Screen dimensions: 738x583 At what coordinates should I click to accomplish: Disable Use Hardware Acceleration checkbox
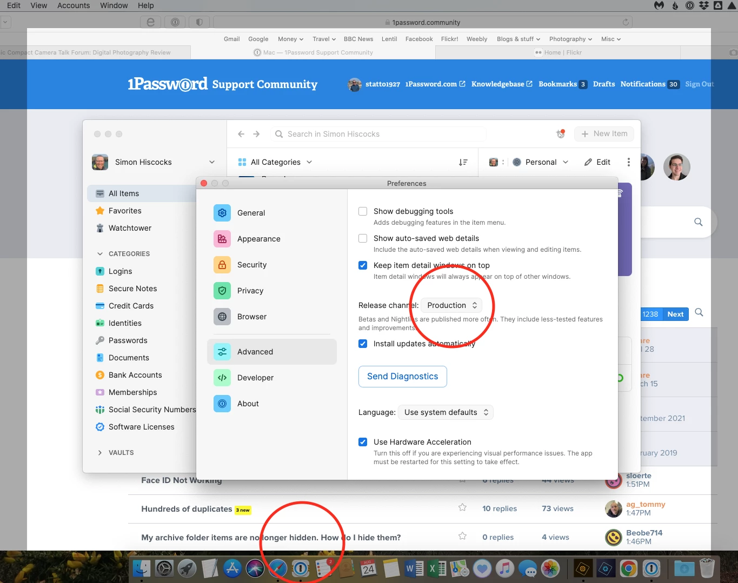[x=363, y=442]
